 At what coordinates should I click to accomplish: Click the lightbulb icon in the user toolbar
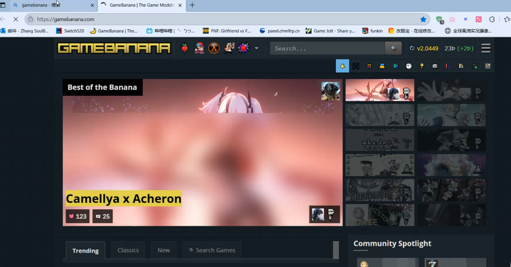[x=422, y=66]
